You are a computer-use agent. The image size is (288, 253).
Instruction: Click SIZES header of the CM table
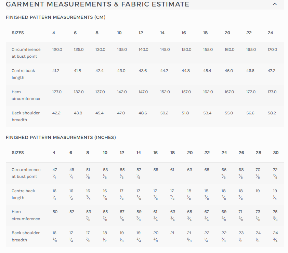[18, 33]
